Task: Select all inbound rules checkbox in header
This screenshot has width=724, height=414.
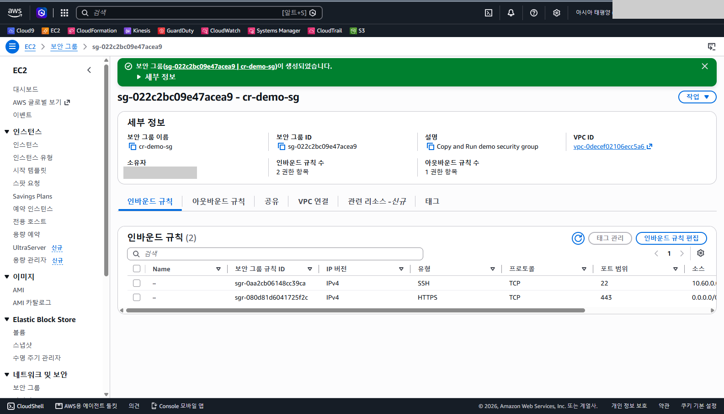Action: point(137,269)
